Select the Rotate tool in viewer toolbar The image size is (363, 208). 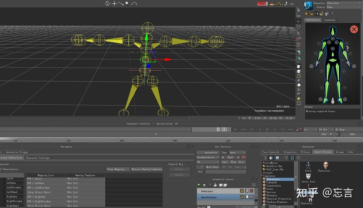(x=299, y=27)
